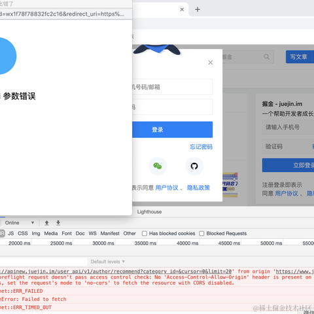
Task: Click the 30000 ms timeline marker
Action: click(103, 243)
